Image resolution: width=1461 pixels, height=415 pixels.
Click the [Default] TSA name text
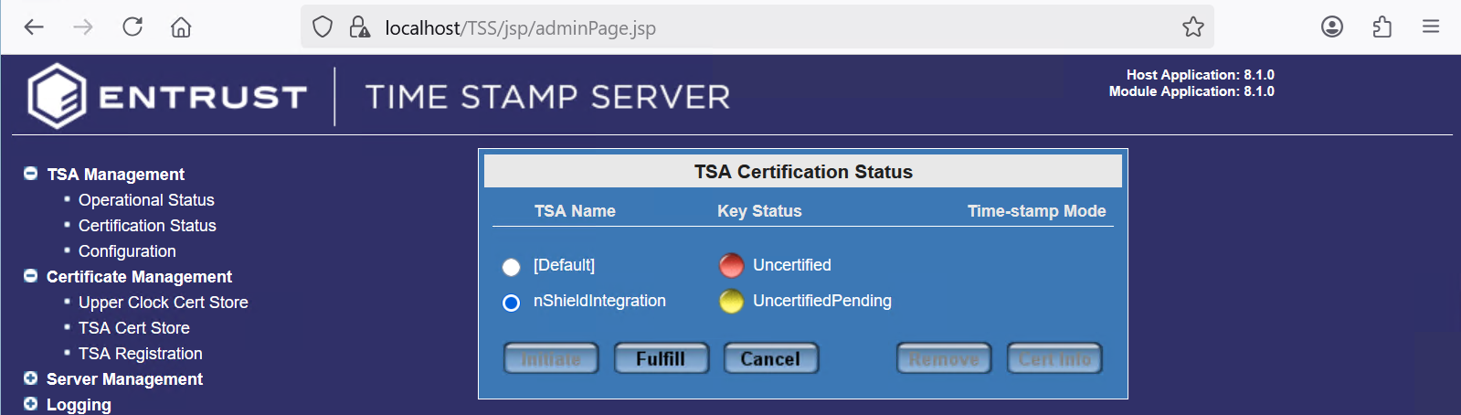coord(564,265)
